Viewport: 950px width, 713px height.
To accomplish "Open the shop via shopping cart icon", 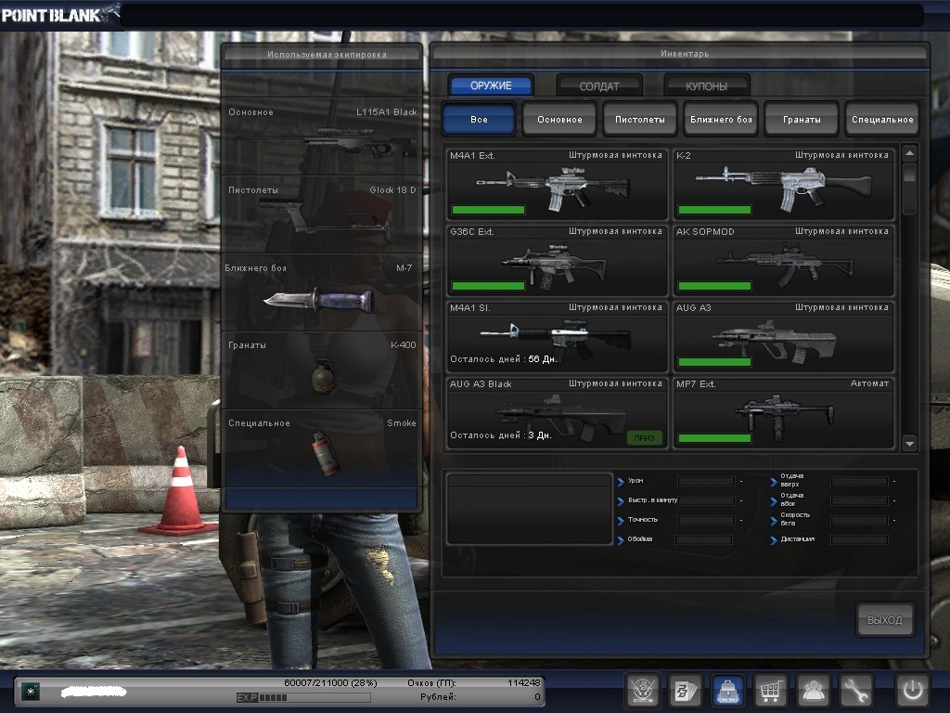I will pos(770,691).
